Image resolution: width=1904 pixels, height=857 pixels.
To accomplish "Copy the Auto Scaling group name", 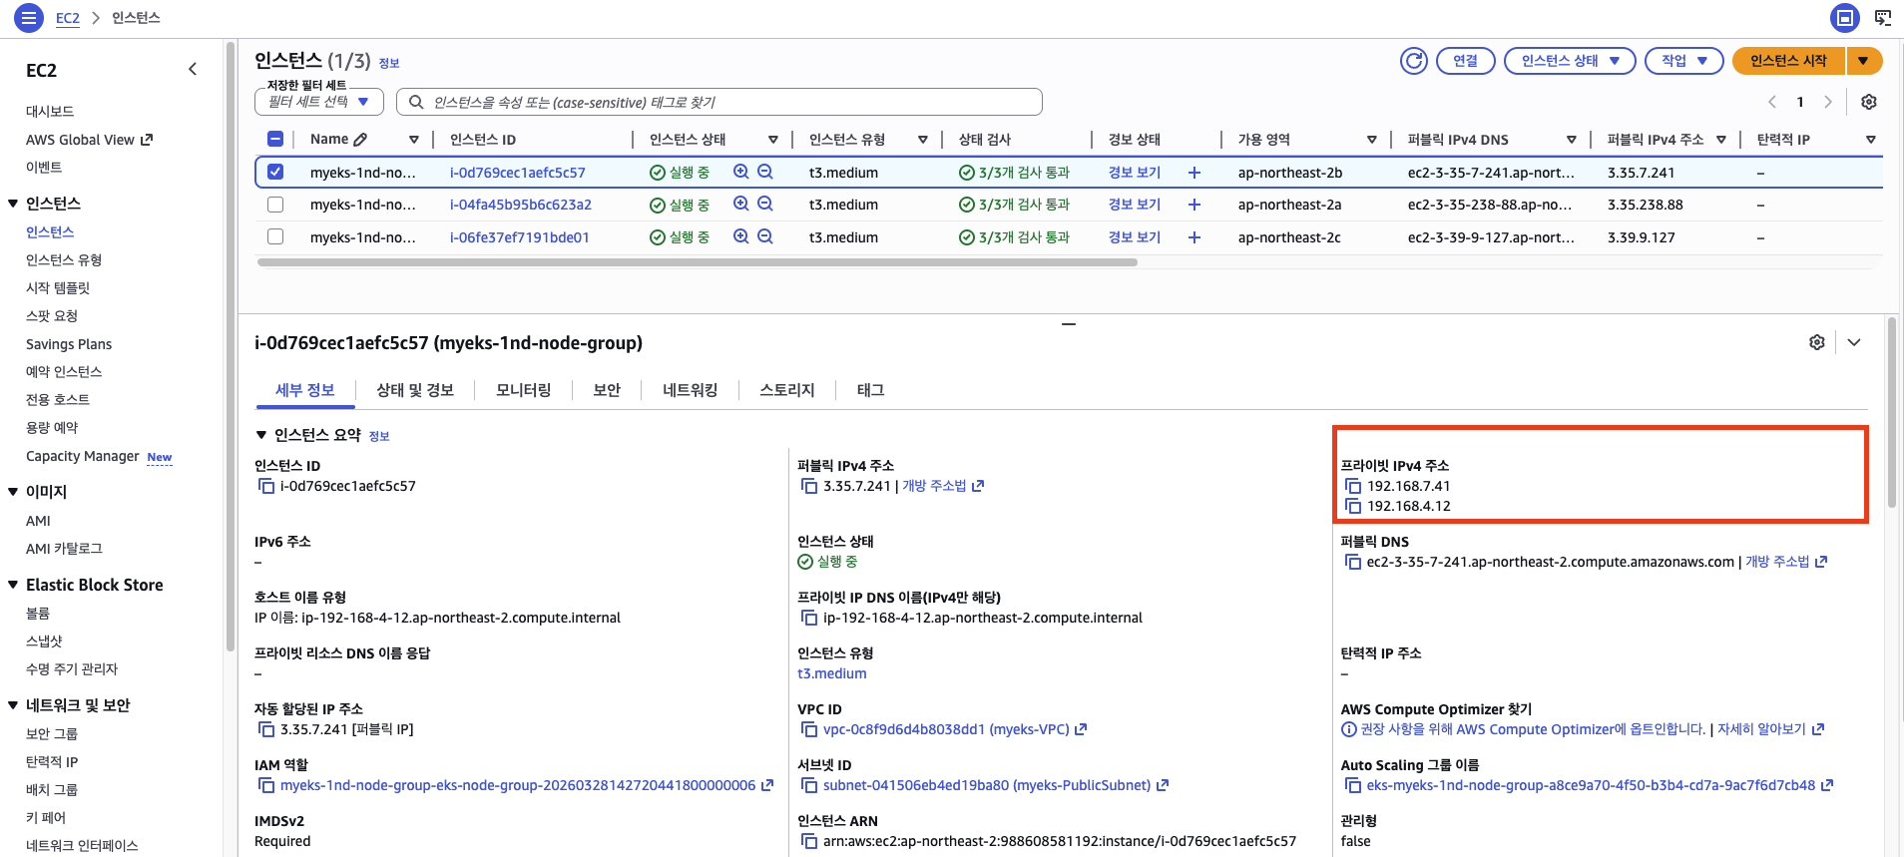I will tap(1353, 785).
